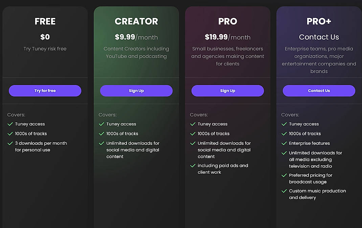Click checkmark next to Preferred pricing for broadcast usage

[284, 175]
